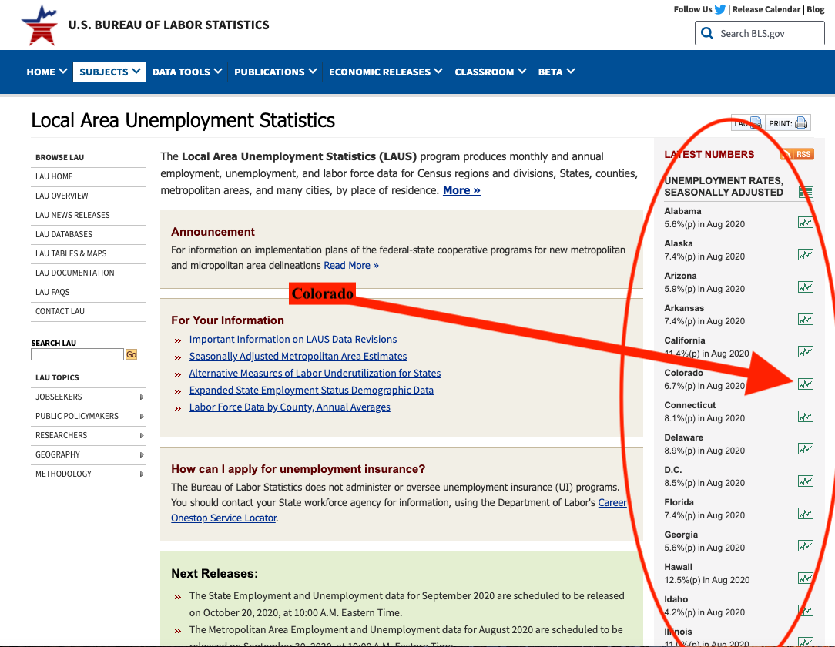
Task: Select LAU Databases in sidebar
Action: point(64,234)
